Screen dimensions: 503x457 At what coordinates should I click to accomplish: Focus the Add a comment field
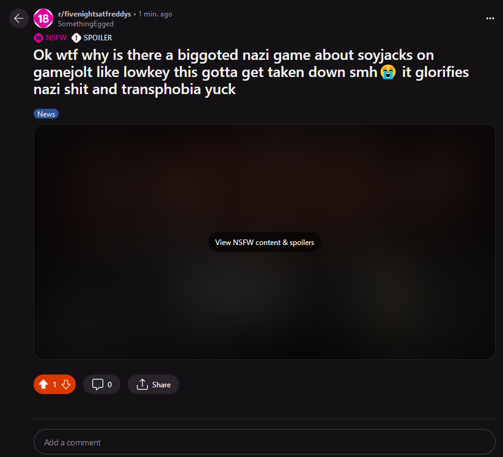tap(264, 442)
